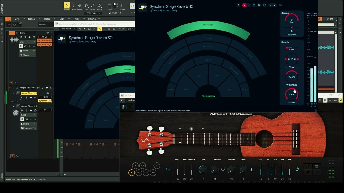Open Track 1 input None dropdown
Viewport: 344px width, 193px height.
(x=27, y=51)
